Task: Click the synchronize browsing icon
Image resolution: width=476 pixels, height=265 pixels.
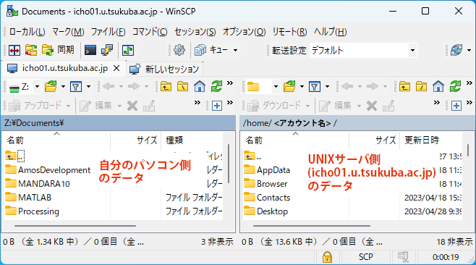Action: point(31,50)
